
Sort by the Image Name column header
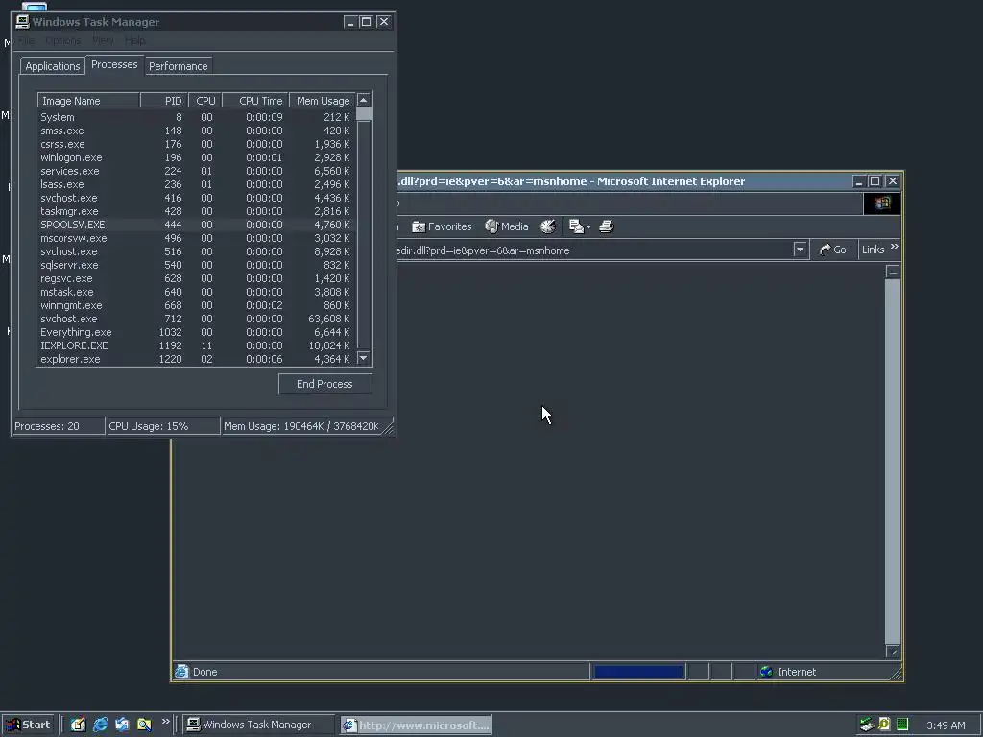coord(88,101)
